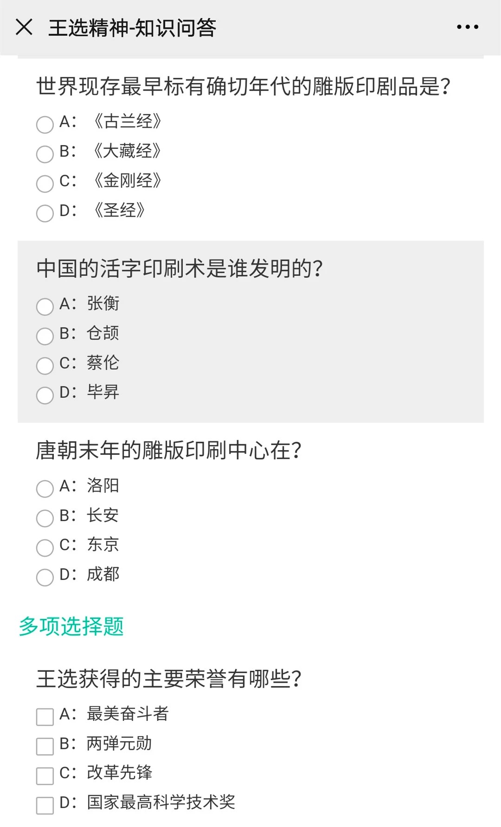This screenshot has width=501, height=827.
Task: Select 毕昇 radio button
Action: click(x=45, y=395)
